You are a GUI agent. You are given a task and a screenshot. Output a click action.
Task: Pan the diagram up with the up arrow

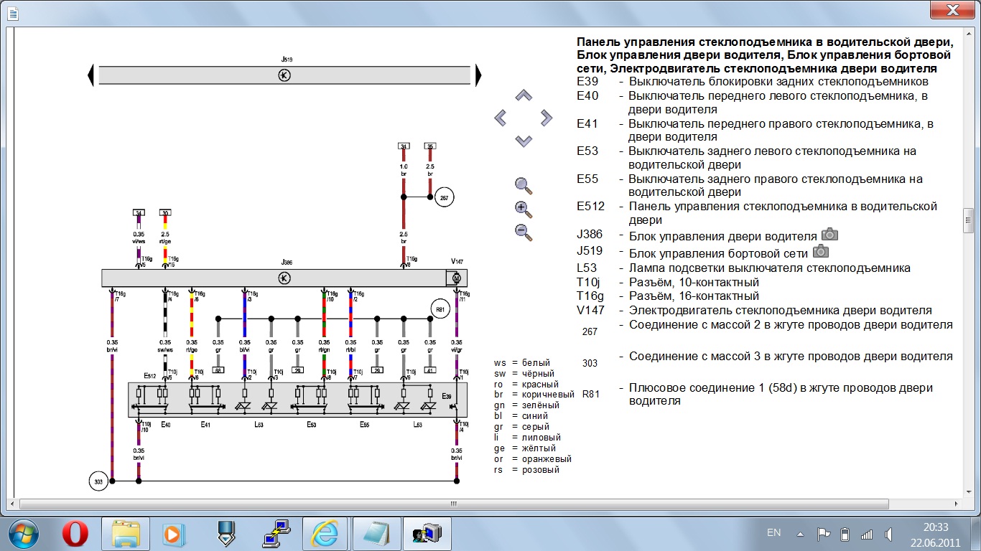524,95
